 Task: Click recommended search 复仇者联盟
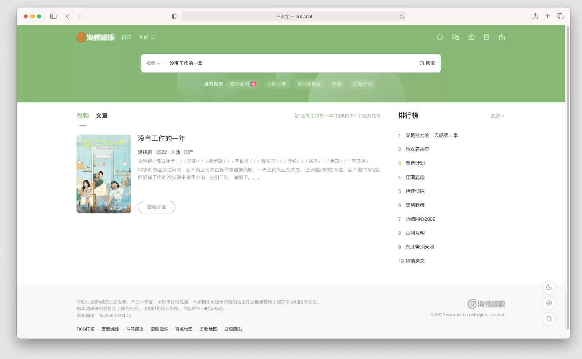point(309,84)
